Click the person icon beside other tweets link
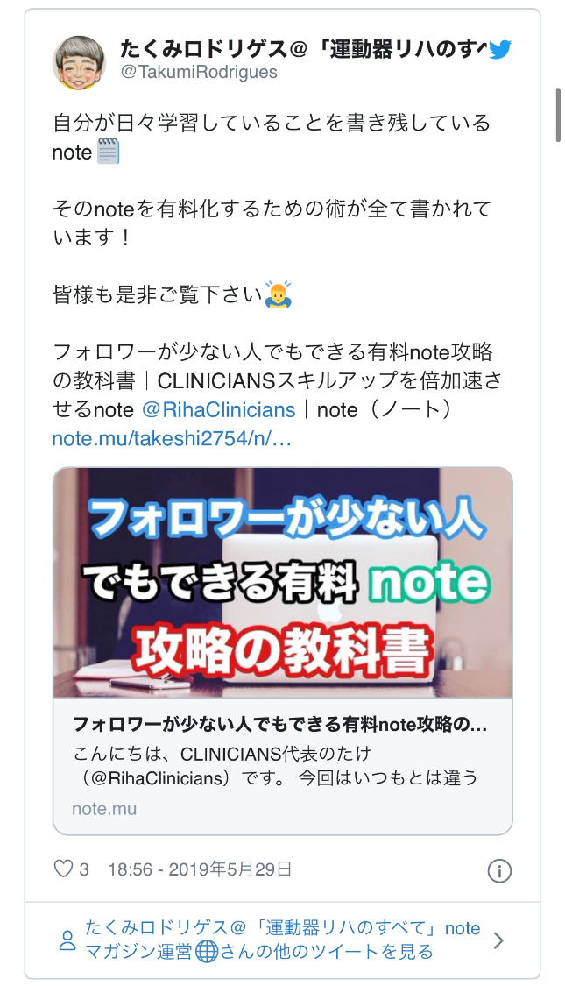The width and height of the screenshot is (565, 986). pos(67,940)
